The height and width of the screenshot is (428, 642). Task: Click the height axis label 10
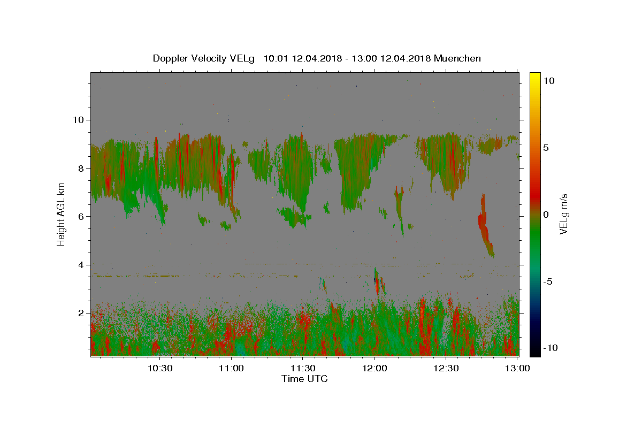pos(78,120)
